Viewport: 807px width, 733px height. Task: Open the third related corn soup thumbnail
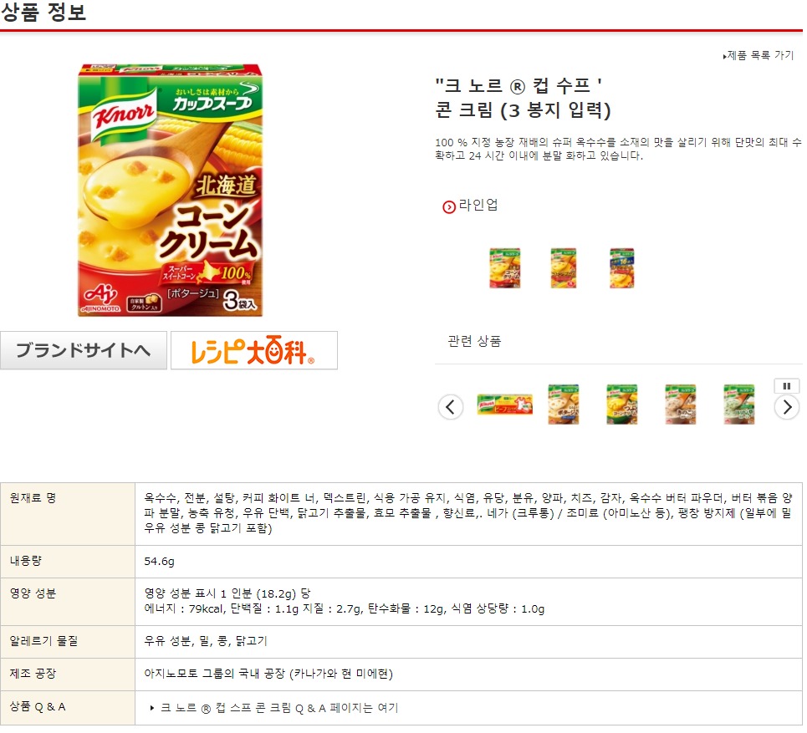coord(622,406)
